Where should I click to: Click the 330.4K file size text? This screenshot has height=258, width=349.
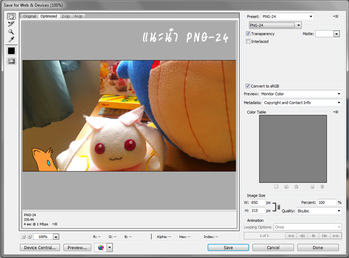(29, 220)
